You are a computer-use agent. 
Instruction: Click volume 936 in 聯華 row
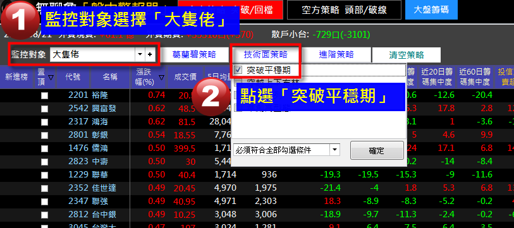tap(269, 174)
